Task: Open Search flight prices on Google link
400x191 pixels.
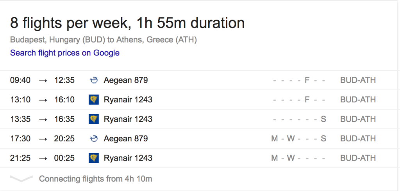Action: [x=65, y=53]
